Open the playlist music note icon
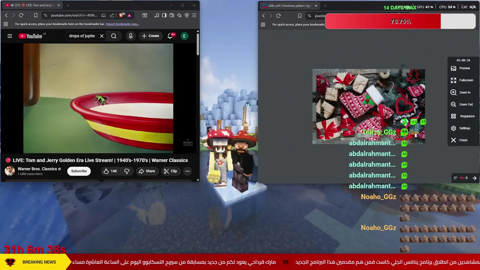480x270 pixels. (x=157, y=15)
